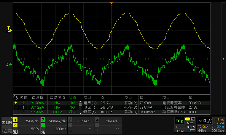Select the dc harmonic row value 21.20mA
Image resolution: width=226 pixels, height=135 pixels.
(37, 103)
